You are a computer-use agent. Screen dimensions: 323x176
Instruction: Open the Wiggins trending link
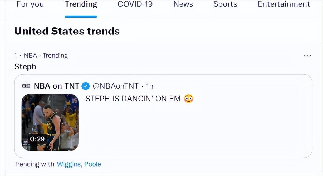point(69,164)
